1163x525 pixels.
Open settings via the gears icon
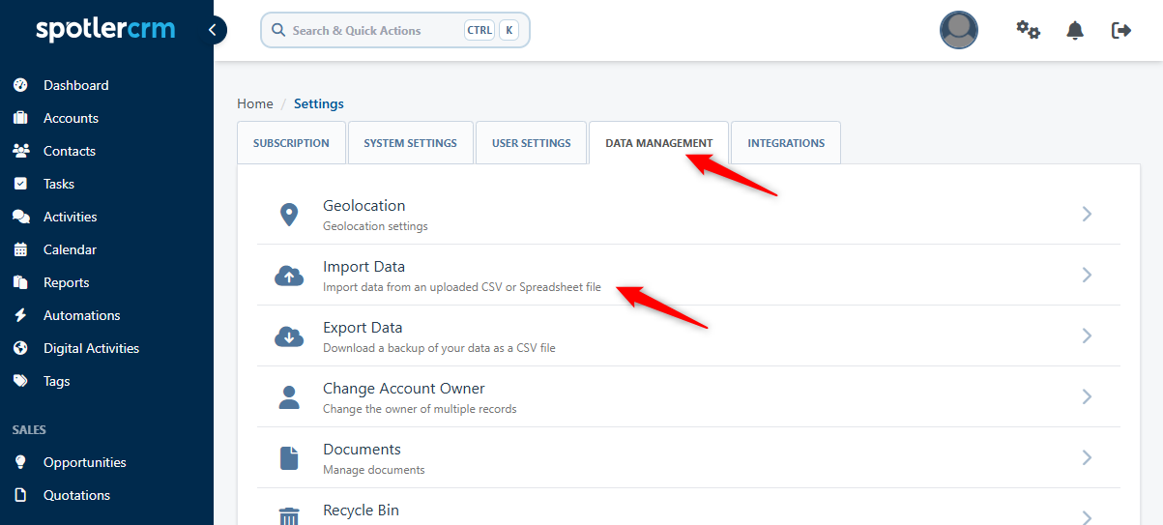coord(1028,30)
